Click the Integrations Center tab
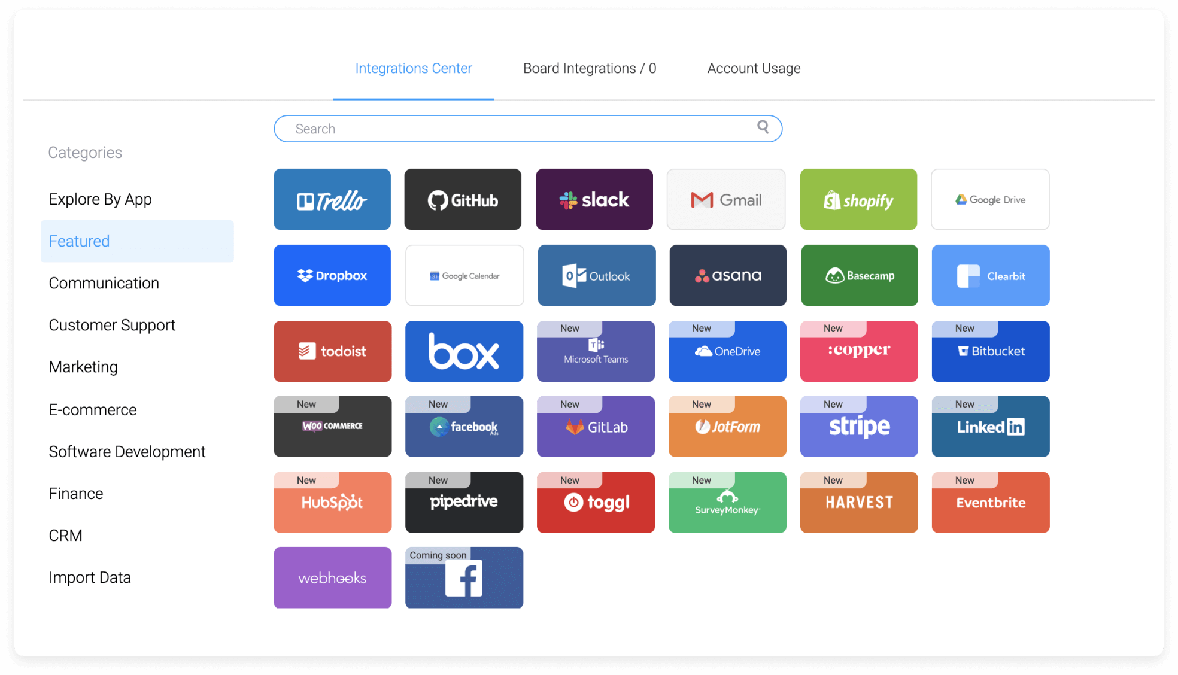The height and width of the screenshot is (675, 1178). coord(414,68)
